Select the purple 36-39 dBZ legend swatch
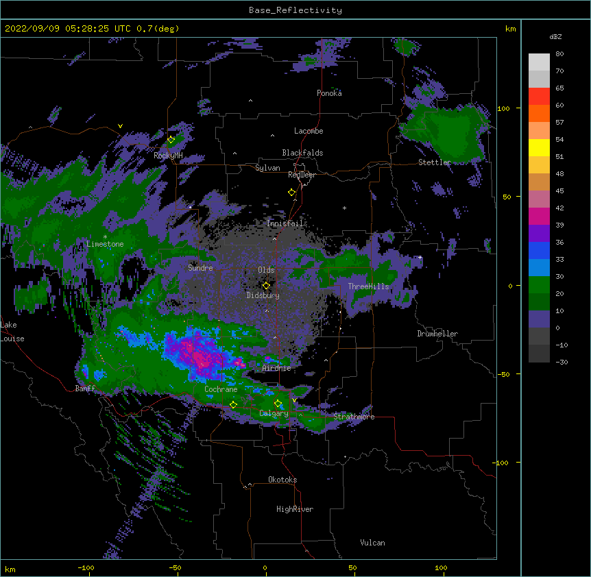Image resolution: width=591 pixels, height=577 pixels. click(x=539, y=234)
